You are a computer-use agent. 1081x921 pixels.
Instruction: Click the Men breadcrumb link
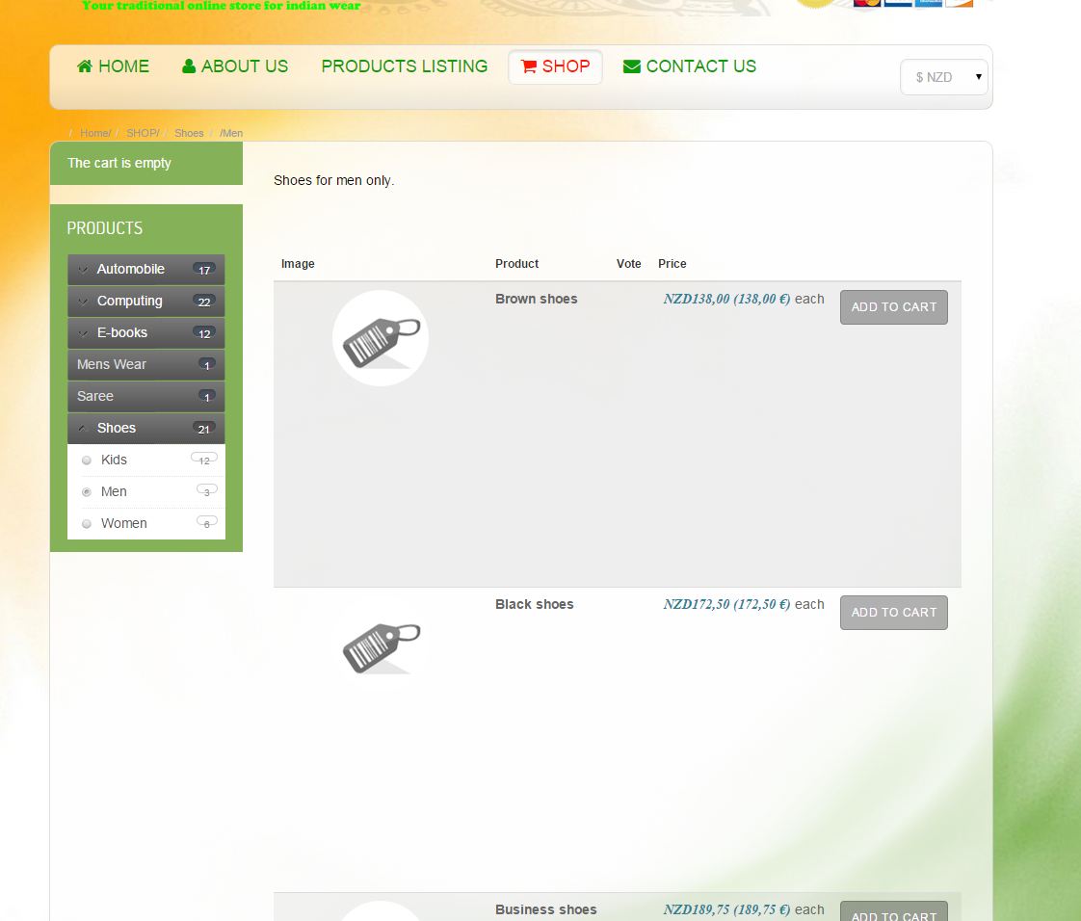click(232, 133)
